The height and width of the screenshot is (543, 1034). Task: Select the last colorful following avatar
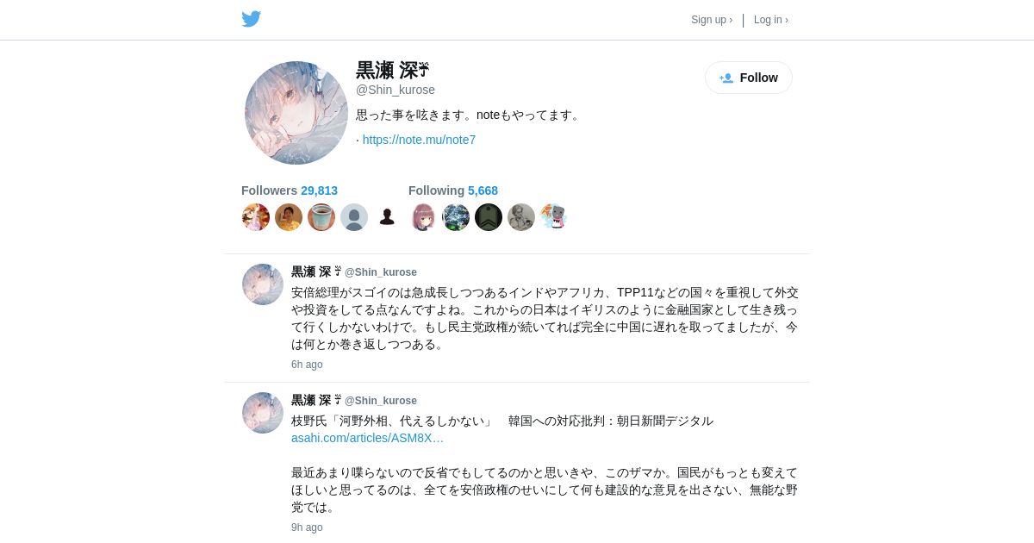tap(554, 217)
